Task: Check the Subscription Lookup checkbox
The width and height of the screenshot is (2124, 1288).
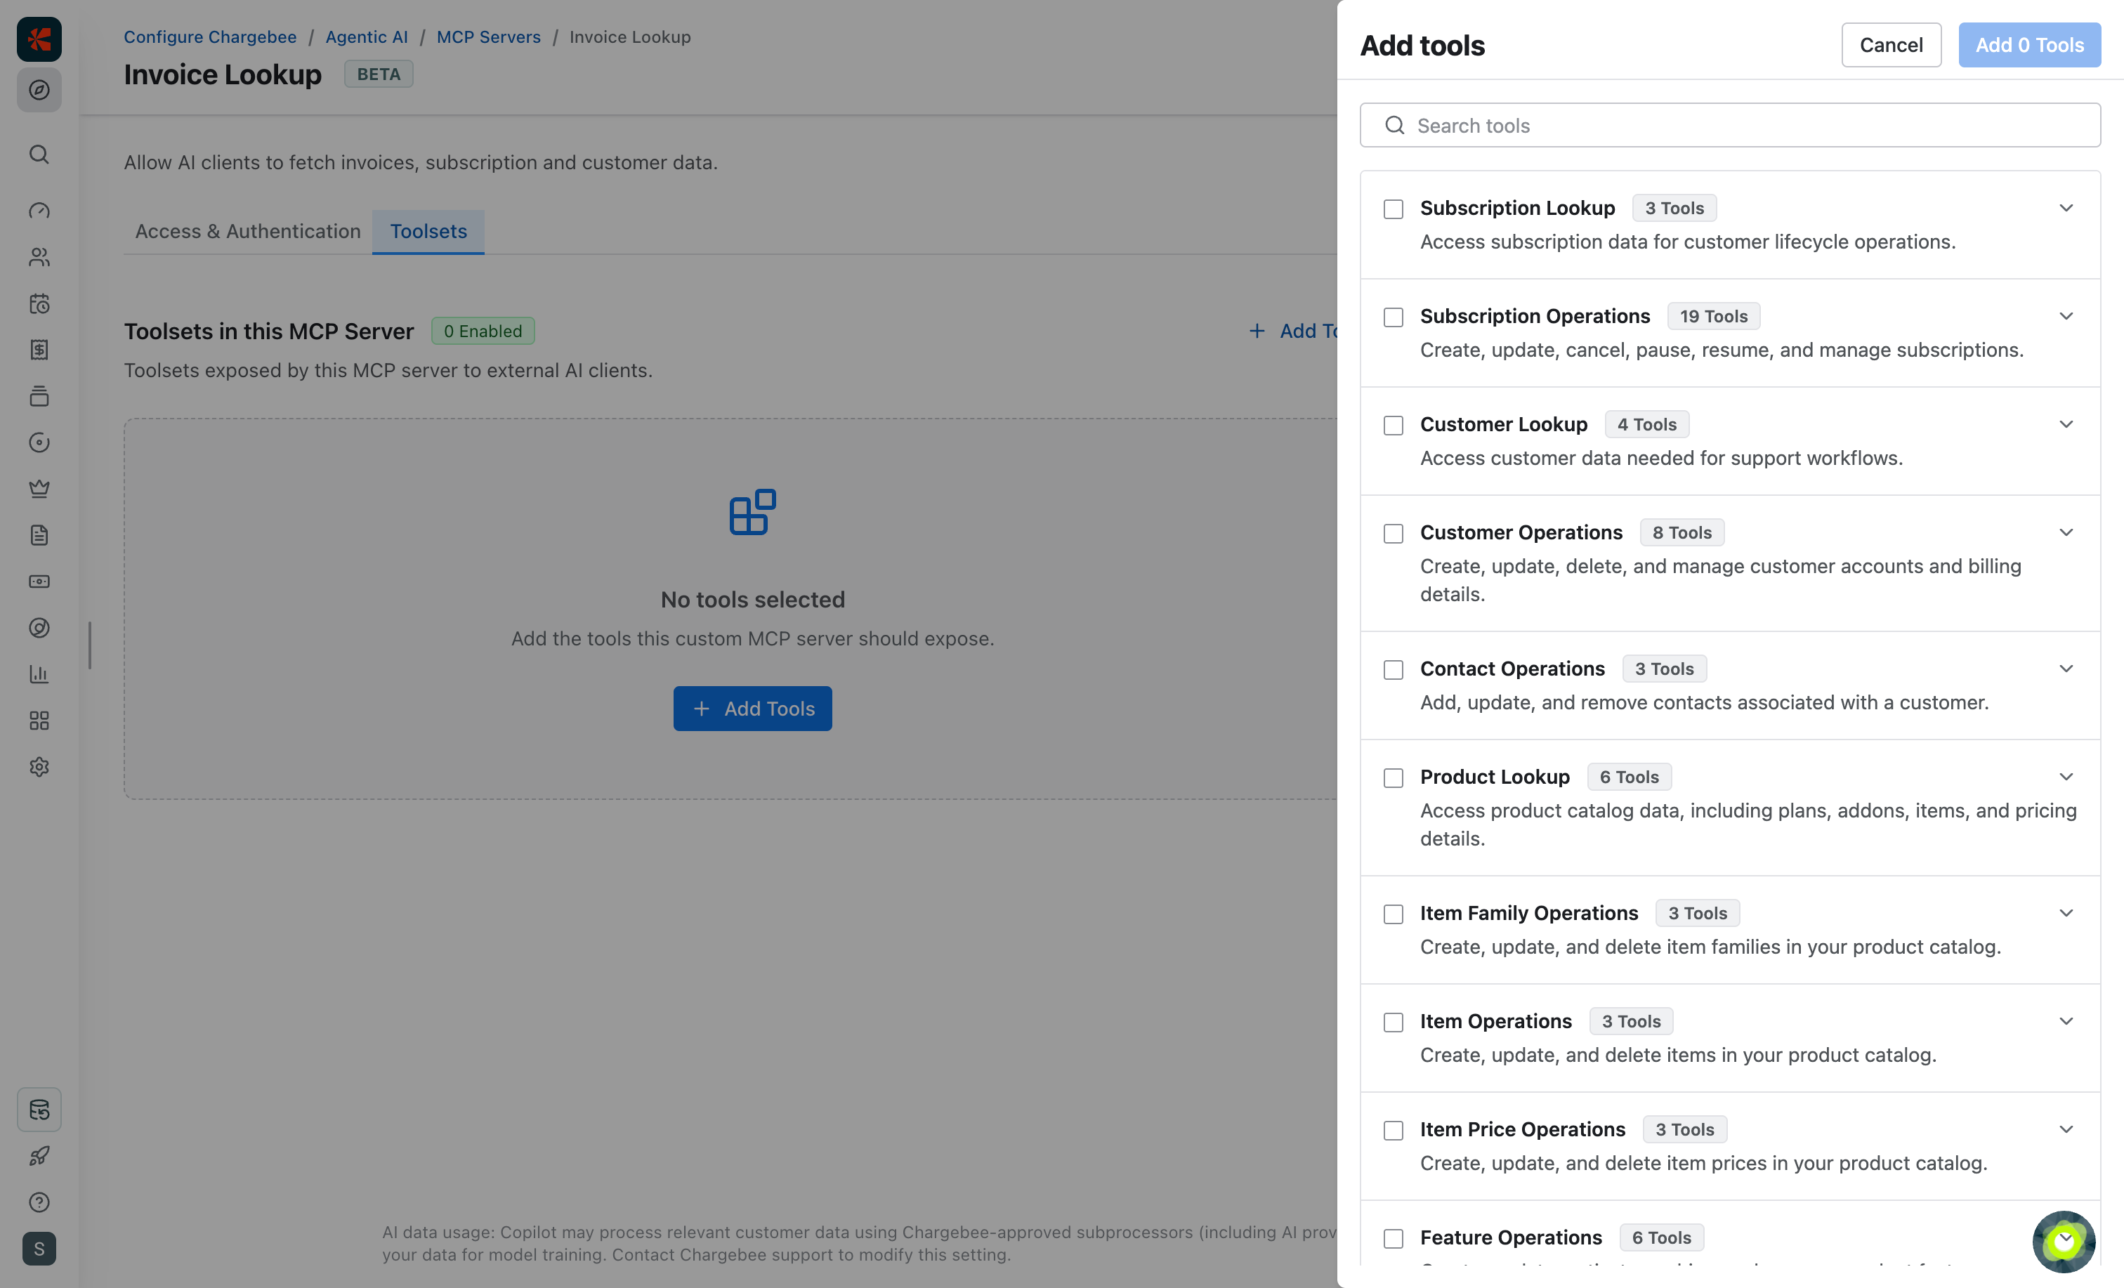Action: tap(1393, 209)
